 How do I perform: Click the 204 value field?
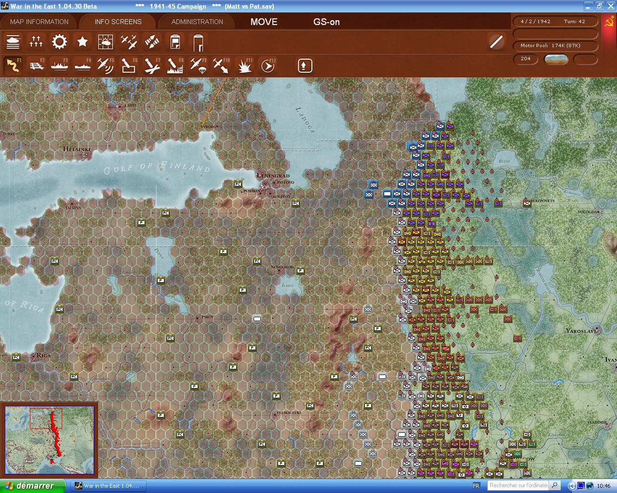[x=526, y=59]
